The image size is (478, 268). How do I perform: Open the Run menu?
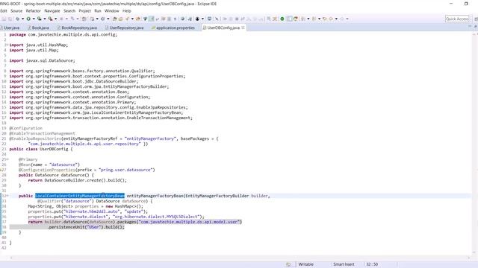pyautogui.click(x=98, y=10)
